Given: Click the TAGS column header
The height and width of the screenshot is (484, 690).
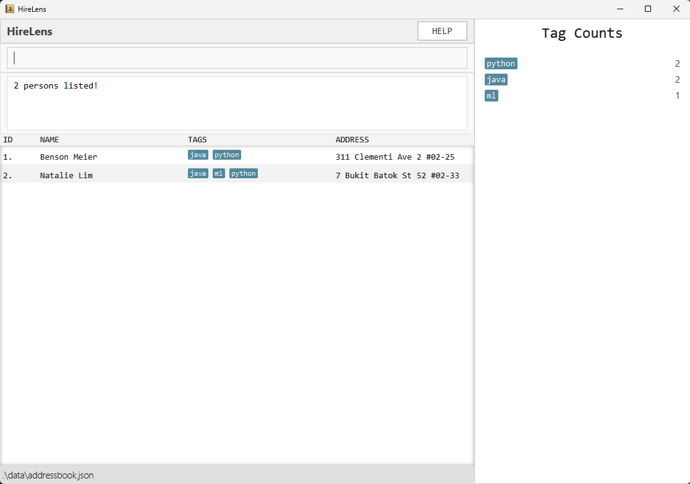Looking at the screenshot, I should tap(197, 139).
